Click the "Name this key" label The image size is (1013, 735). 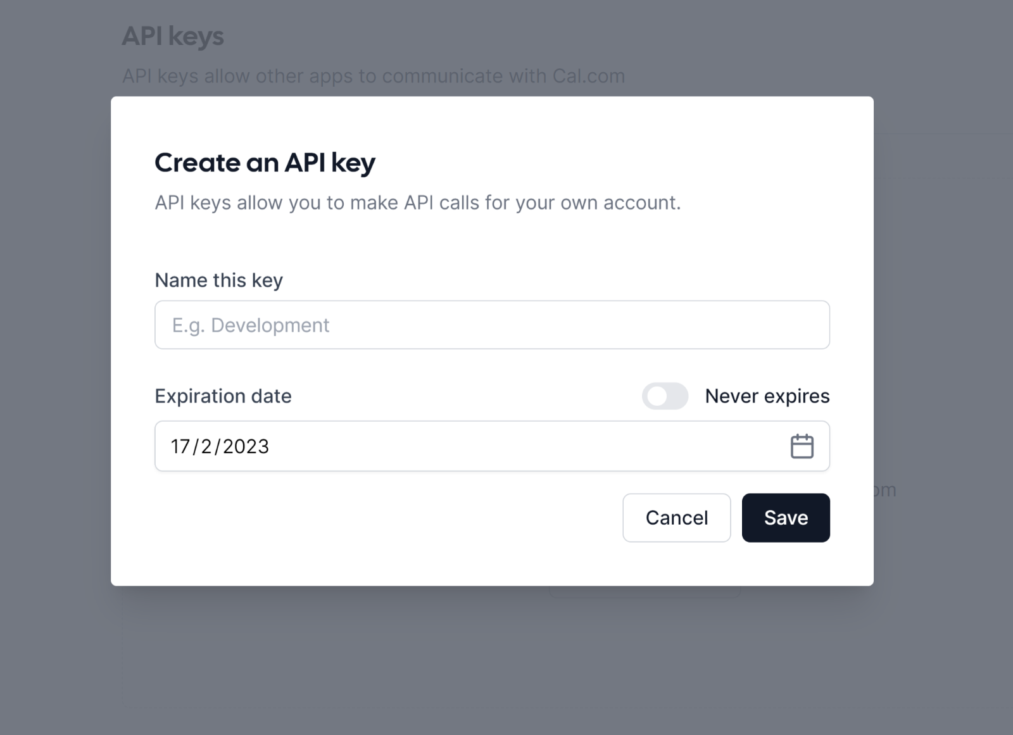point(219,280)
